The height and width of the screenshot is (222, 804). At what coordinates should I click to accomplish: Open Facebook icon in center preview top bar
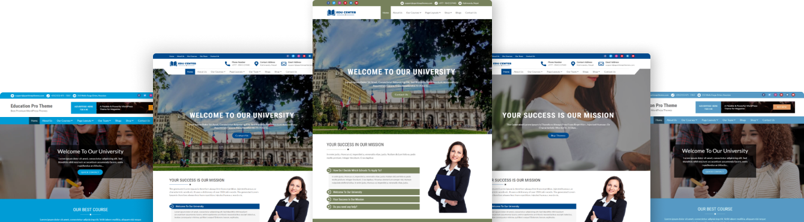(328, 3)
